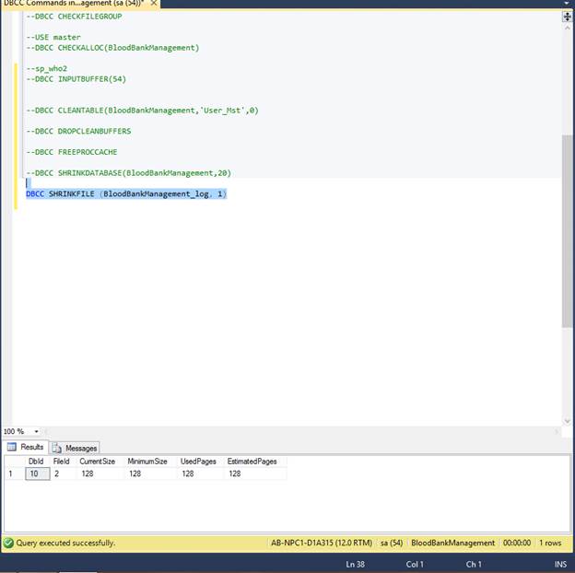Click the sa (54) login in status bar
The image size is (575, 573).
(x=392, y=543)
